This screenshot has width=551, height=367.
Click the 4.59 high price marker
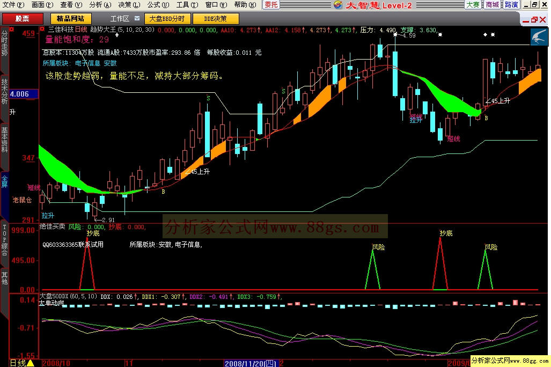pyautogui.click(x=407, y=35)
